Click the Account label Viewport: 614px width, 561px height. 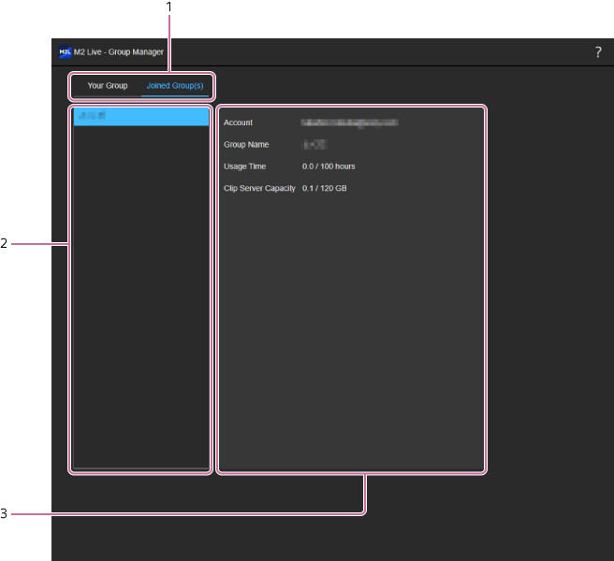[x=238, y=122]
